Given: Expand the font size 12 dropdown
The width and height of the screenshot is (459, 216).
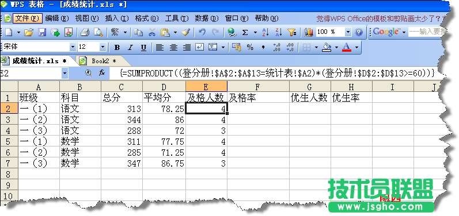Looking at the screenshot, I should pyautogui.click(x=103, y=47).
